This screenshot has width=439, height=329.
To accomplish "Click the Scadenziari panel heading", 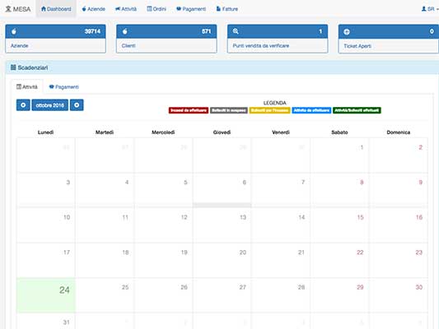I will 32,67.
